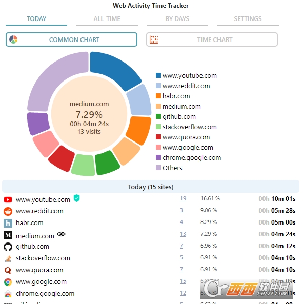Open www.quora.com visits count 7
This screenshot has width=303, height=304.
(x=181, y=269)
